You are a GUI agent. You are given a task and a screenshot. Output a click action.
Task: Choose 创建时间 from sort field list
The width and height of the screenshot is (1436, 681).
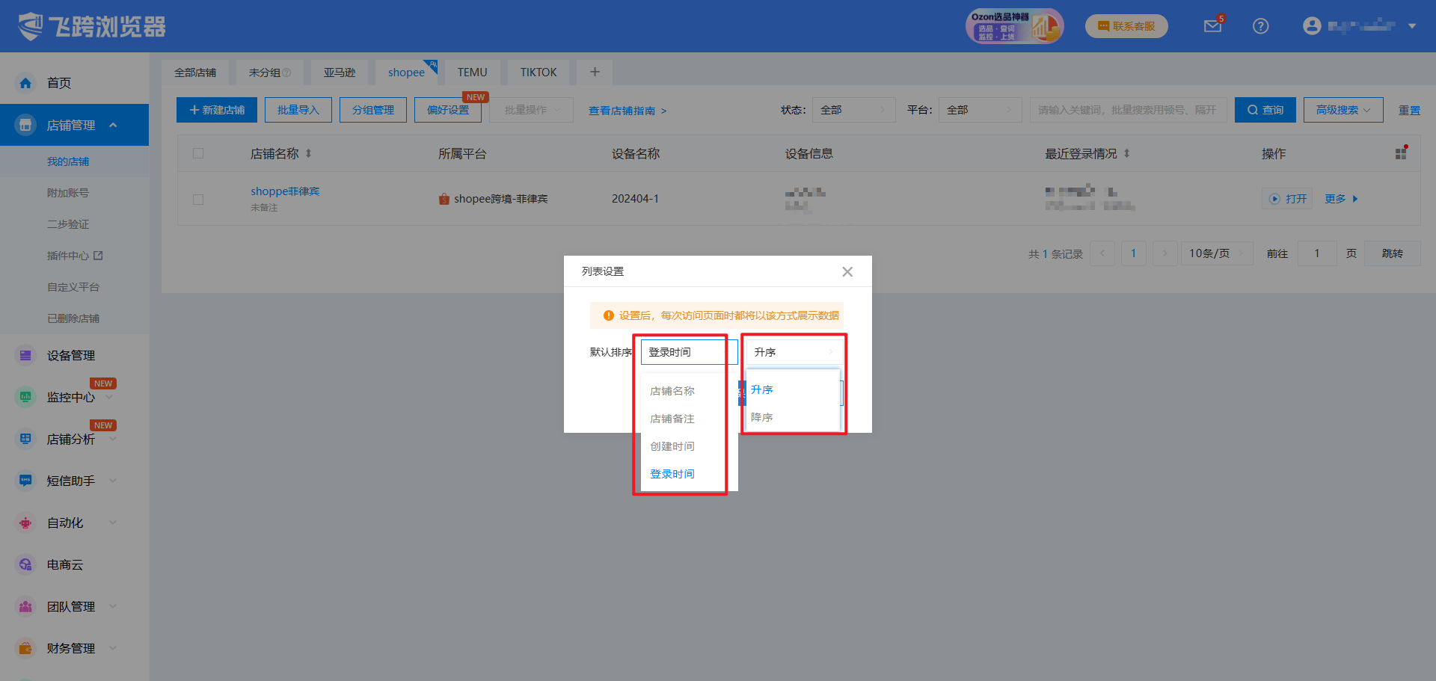coord(672,446)
